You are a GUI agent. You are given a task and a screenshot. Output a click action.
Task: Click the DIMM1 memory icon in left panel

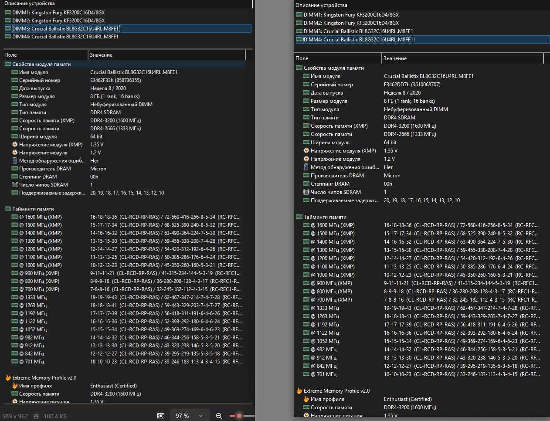click(x=8, y=13)
